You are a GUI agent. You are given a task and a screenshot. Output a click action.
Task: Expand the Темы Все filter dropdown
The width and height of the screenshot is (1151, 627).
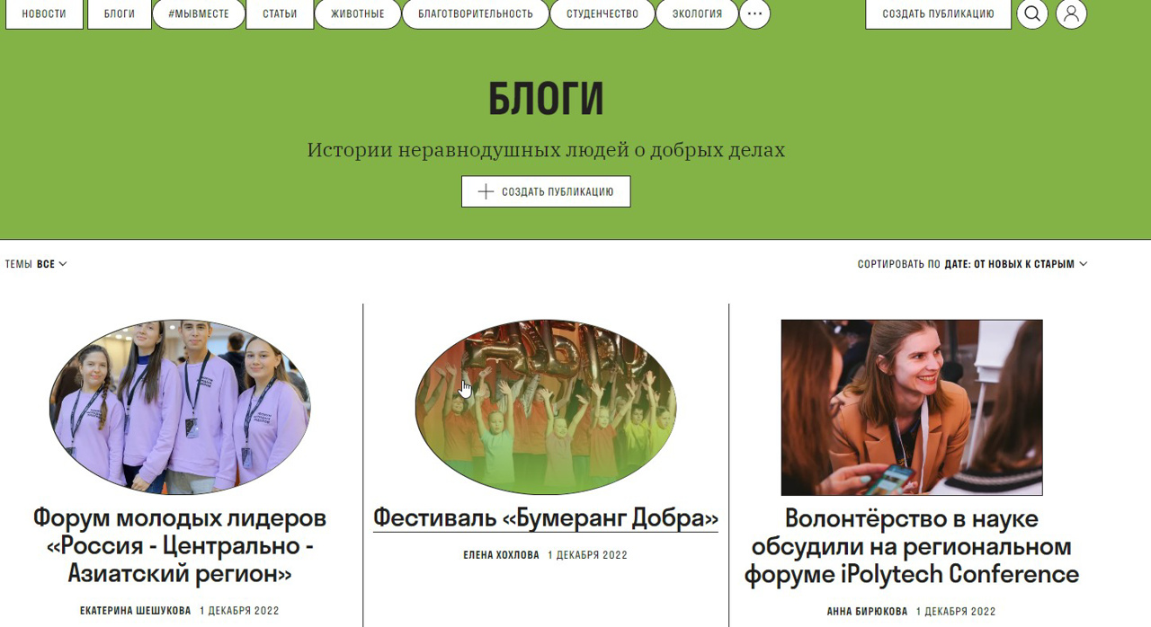point(36,264)
